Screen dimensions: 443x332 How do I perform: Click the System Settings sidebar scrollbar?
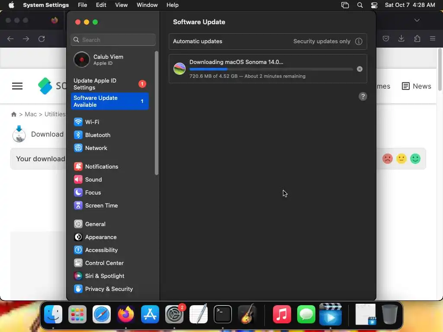pyautogui.click(x=157, y=113)
